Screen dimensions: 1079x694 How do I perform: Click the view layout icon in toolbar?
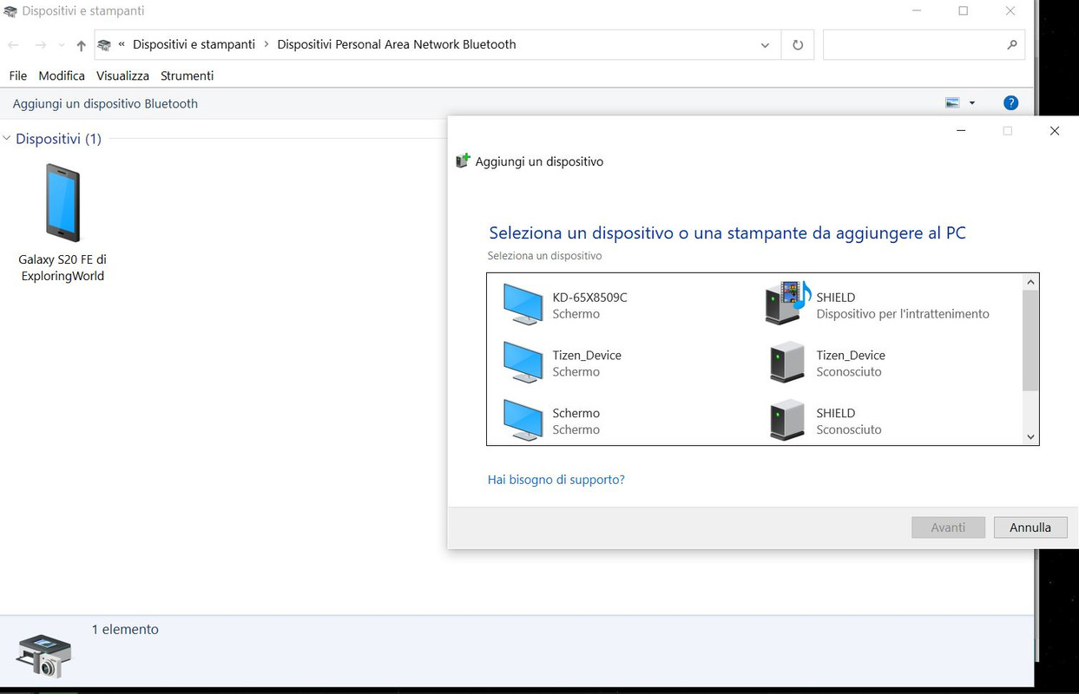pyautogui.click(x=952, y=102)
